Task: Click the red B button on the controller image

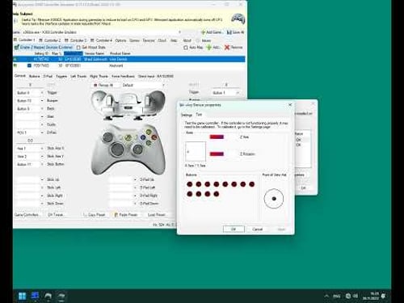Action: (154, 137)
